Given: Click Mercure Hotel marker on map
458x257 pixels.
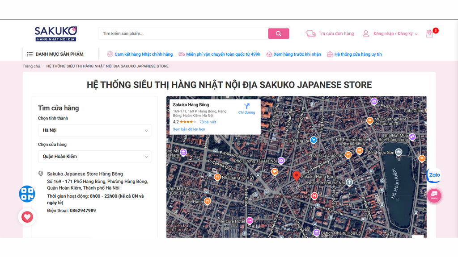Looking at the screenshot, I should click(250, 221).
